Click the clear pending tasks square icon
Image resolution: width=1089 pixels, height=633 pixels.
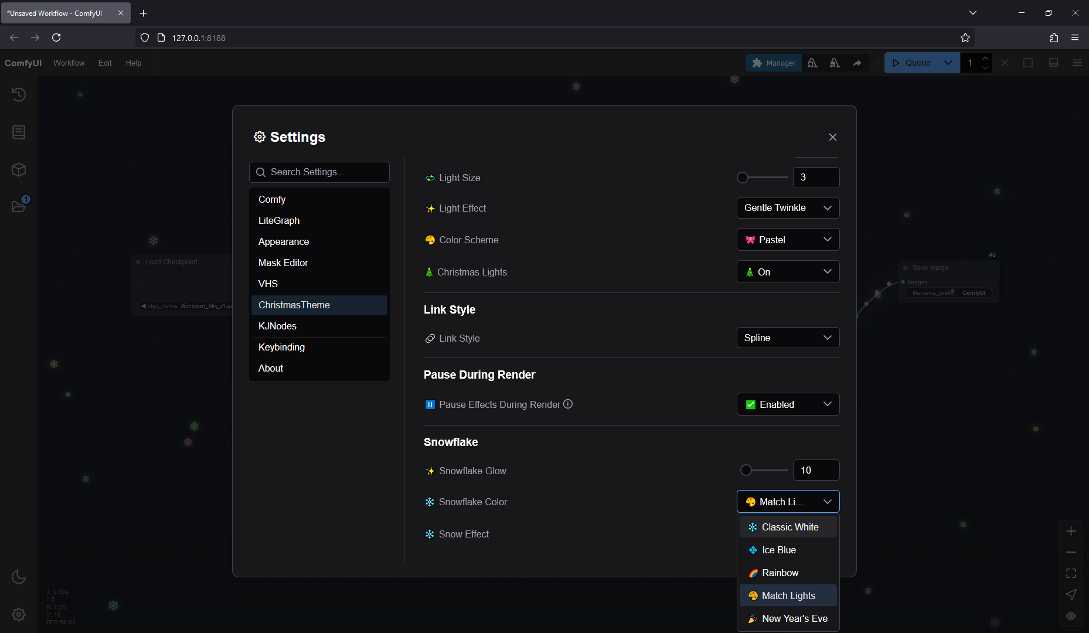point(1028,63)
